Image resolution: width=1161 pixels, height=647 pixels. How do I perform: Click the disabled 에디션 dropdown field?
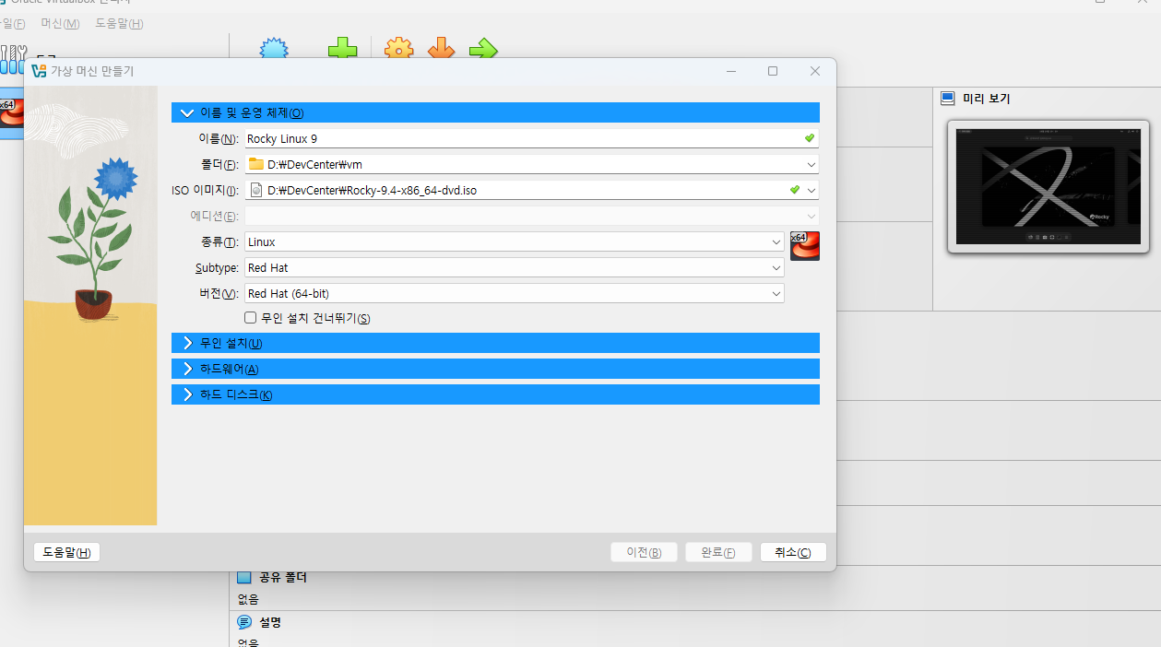pyautogui.click(x=531, y=216)
